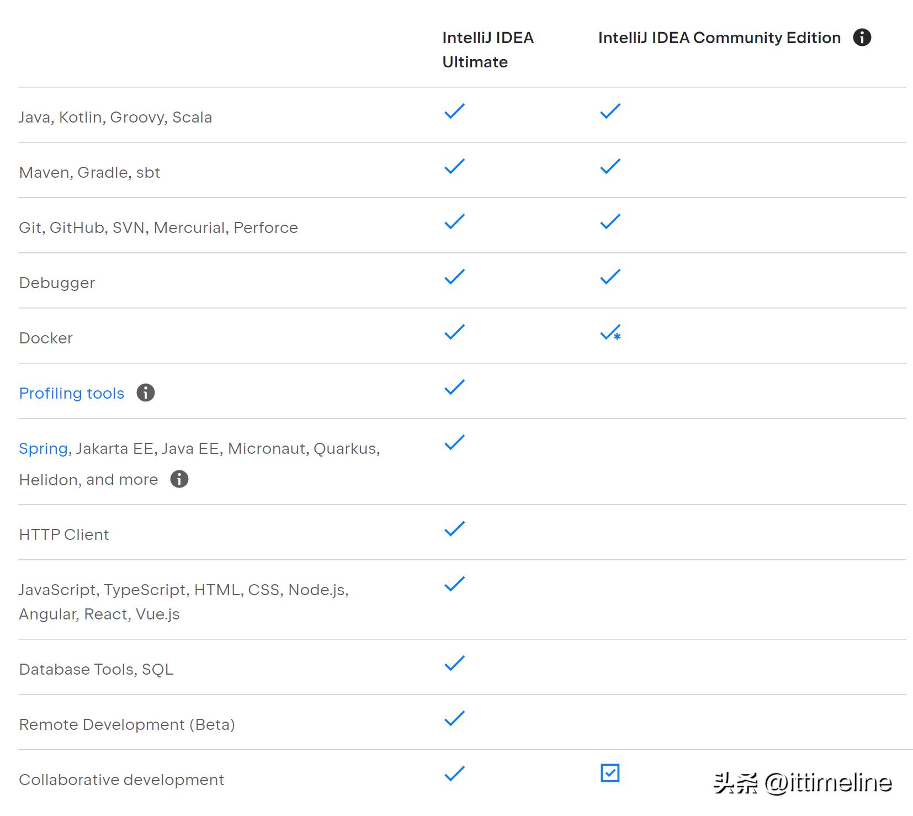The image size is (913, 816).
Task: Click Ultimate checkmark for Profiling tools row
Action: (455, 387)
